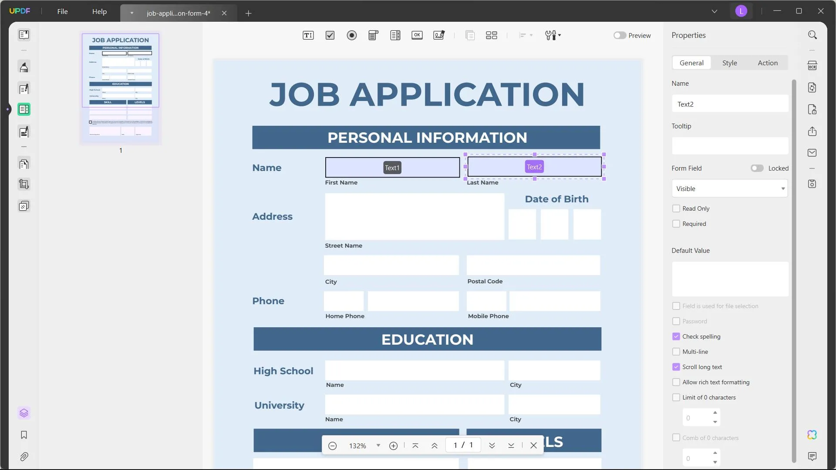The image size is (836, 470).
Task: Click the Text2 Last Name input field
Action: coord(533,167)
